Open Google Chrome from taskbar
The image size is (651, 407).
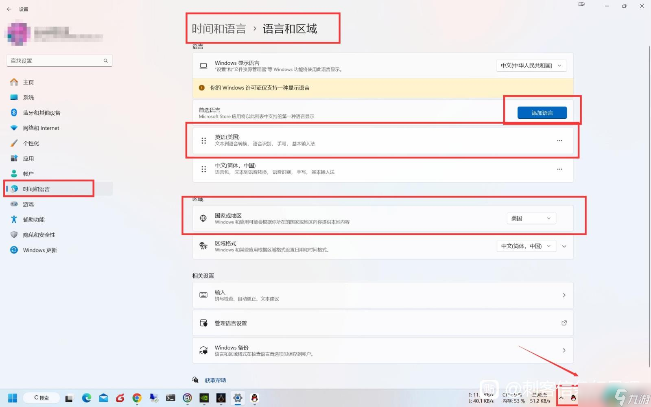coord(137,398)
